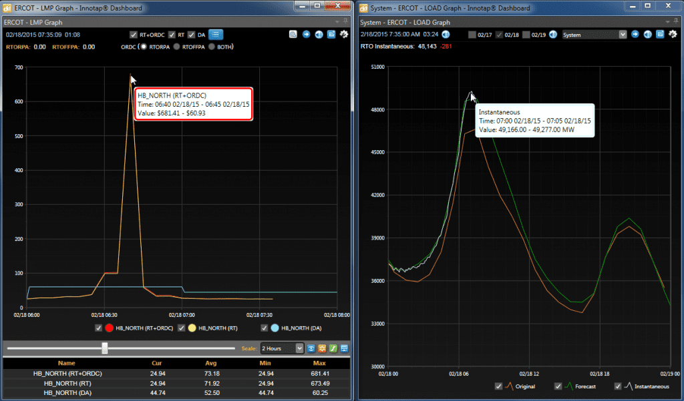The image size is (684, 401).
Task: Click the Avg column header
Action: coord(211,363)
